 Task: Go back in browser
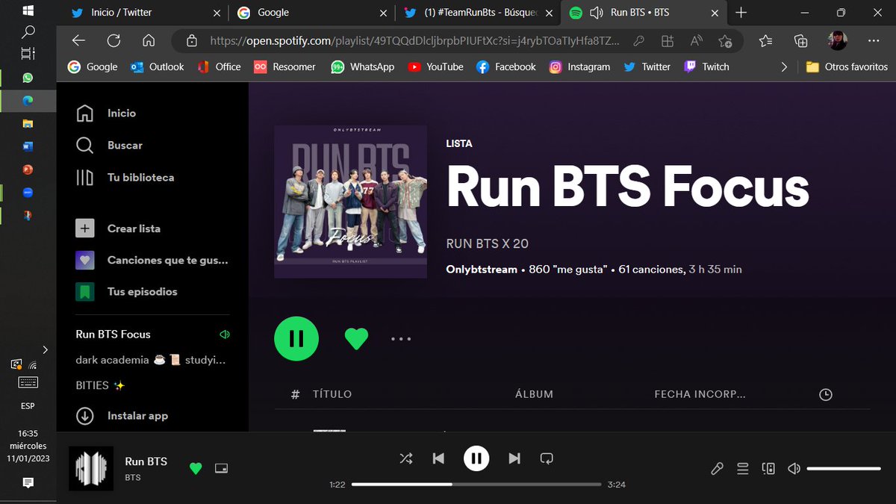[x=78, y=41]
